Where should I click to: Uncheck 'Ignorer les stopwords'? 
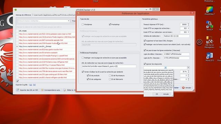(145, 64)
